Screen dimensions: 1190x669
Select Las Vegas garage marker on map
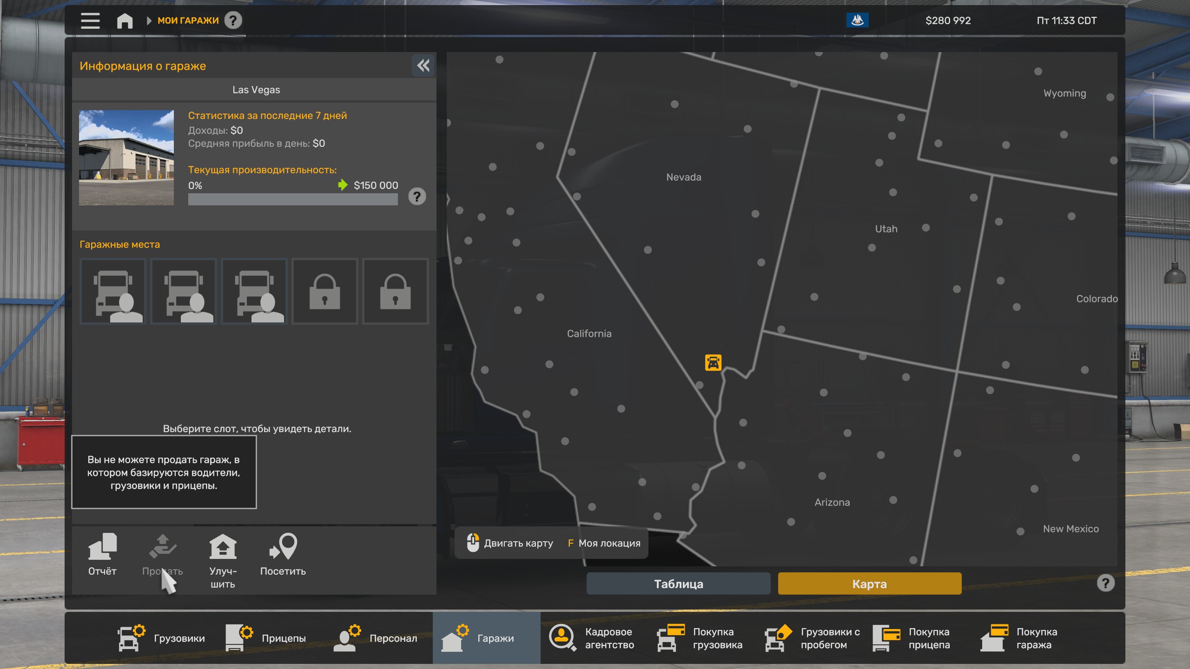713,362
